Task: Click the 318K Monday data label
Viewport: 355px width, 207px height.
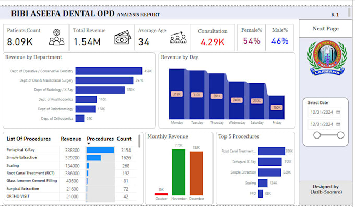Action: pyautogui.click(x=177, y=94)
